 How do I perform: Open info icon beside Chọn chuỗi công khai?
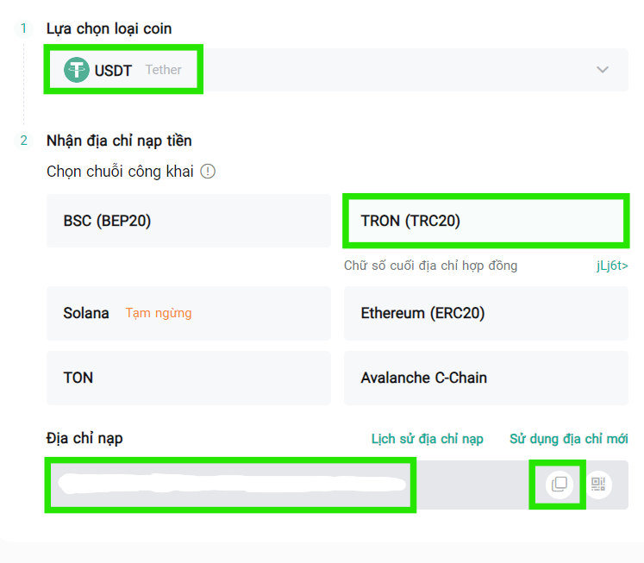(208, 172)
